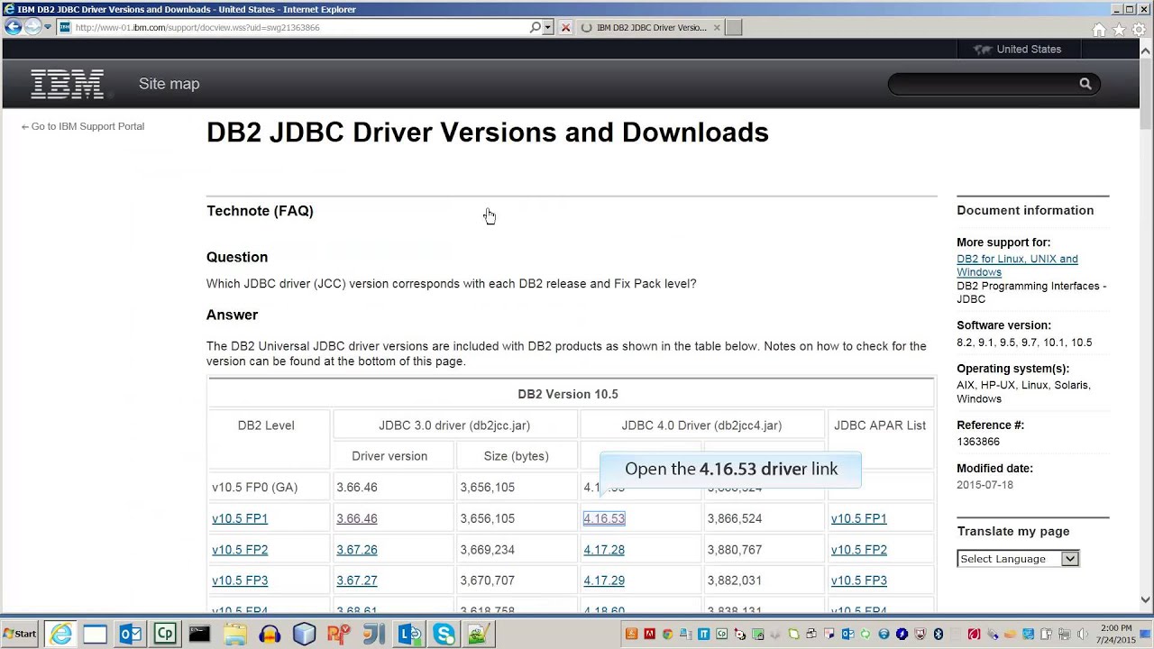
Task: Open the Site map link
Action: (x=169, y=84)
